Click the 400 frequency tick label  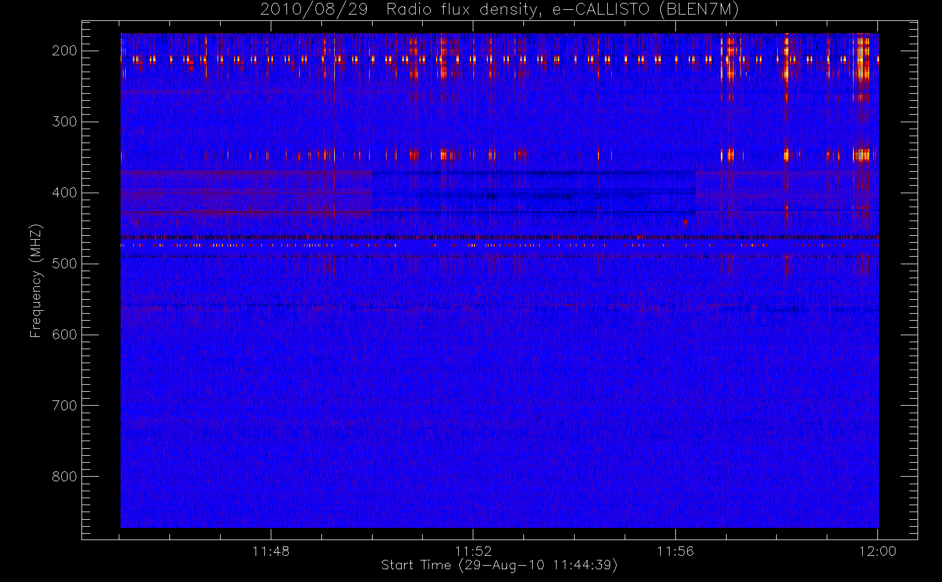[x=65, y=193]
